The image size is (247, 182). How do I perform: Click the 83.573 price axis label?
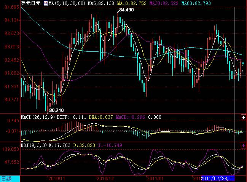tap(12, 34)
